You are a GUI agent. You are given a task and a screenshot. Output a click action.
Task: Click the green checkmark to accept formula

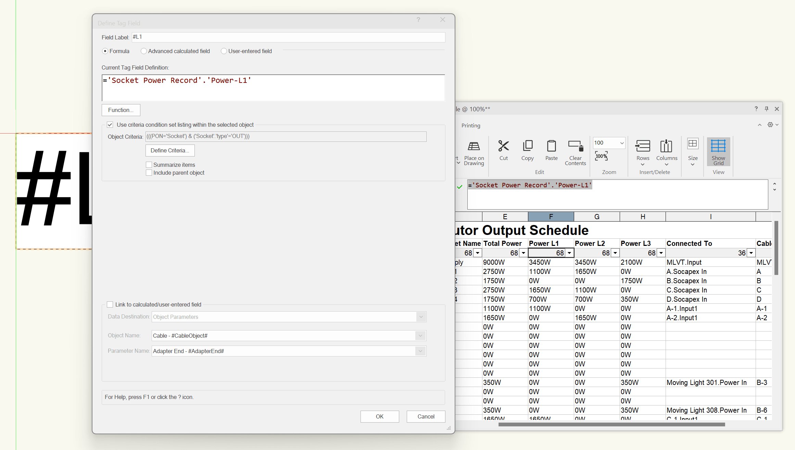(x=459, y=187)
